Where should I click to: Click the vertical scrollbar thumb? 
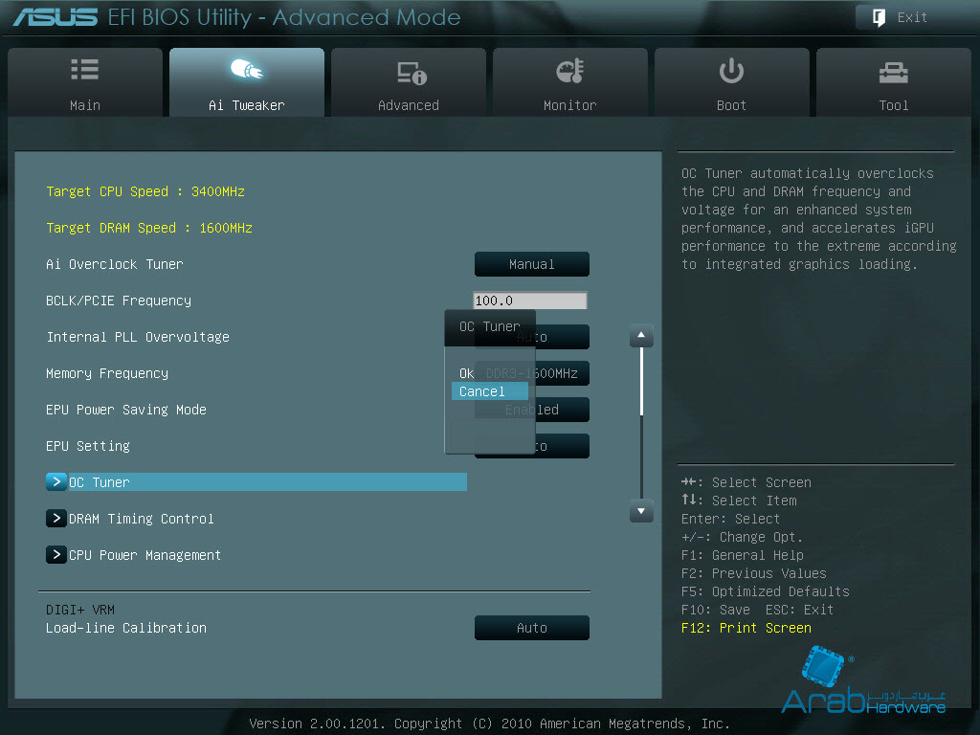click(x=641, y=381)
